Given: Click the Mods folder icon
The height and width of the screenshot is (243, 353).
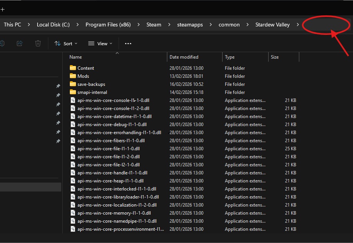Looking at the screenshot, I should [73, 76].
